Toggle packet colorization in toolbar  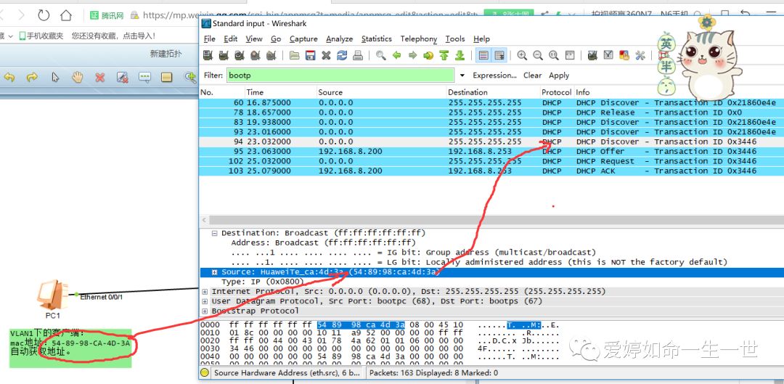[x=483, y=55]
